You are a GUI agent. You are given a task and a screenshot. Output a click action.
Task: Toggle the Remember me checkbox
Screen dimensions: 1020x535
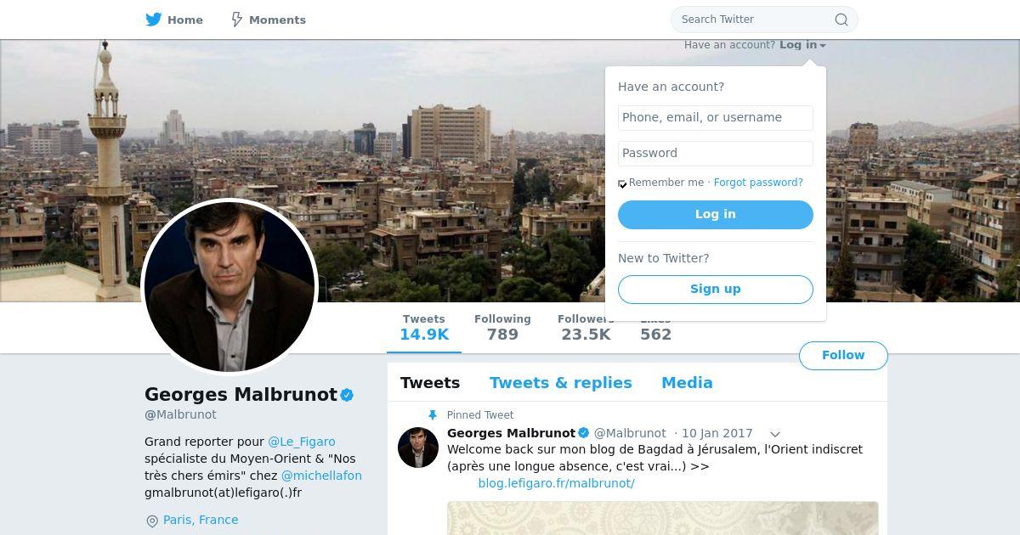[x=622, y=183]
